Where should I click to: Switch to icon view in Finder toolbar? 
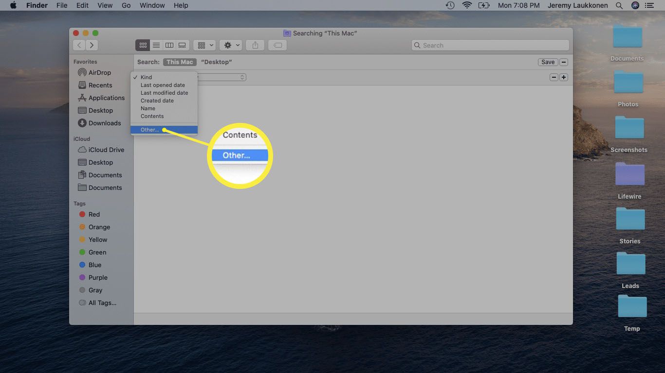[x=143, y=45]
